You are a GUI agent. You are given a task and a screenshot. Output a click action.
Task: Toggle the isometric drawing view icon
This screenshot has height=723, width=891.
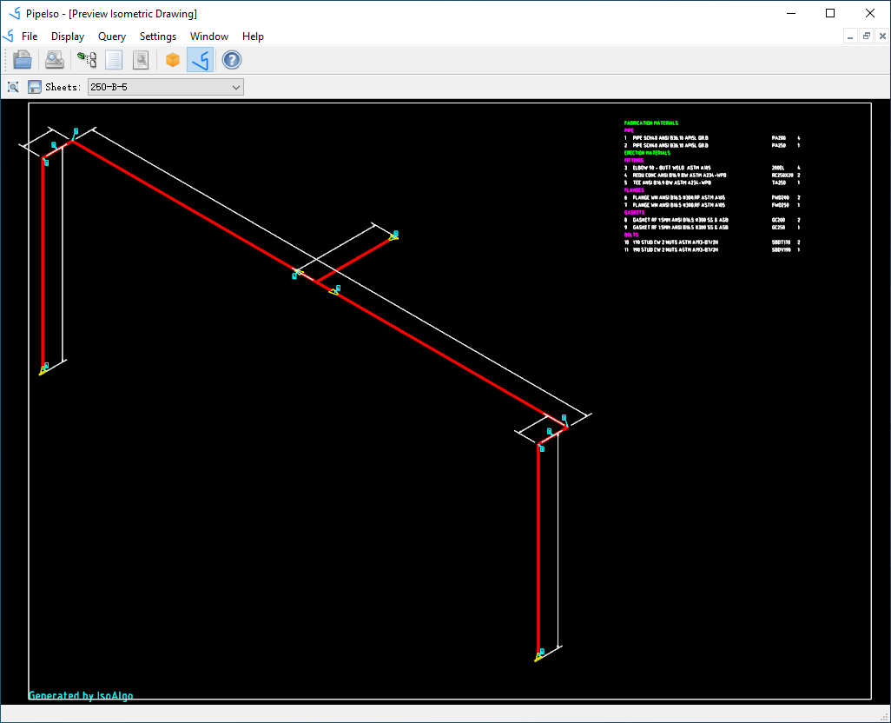click(x=200, y=60)
